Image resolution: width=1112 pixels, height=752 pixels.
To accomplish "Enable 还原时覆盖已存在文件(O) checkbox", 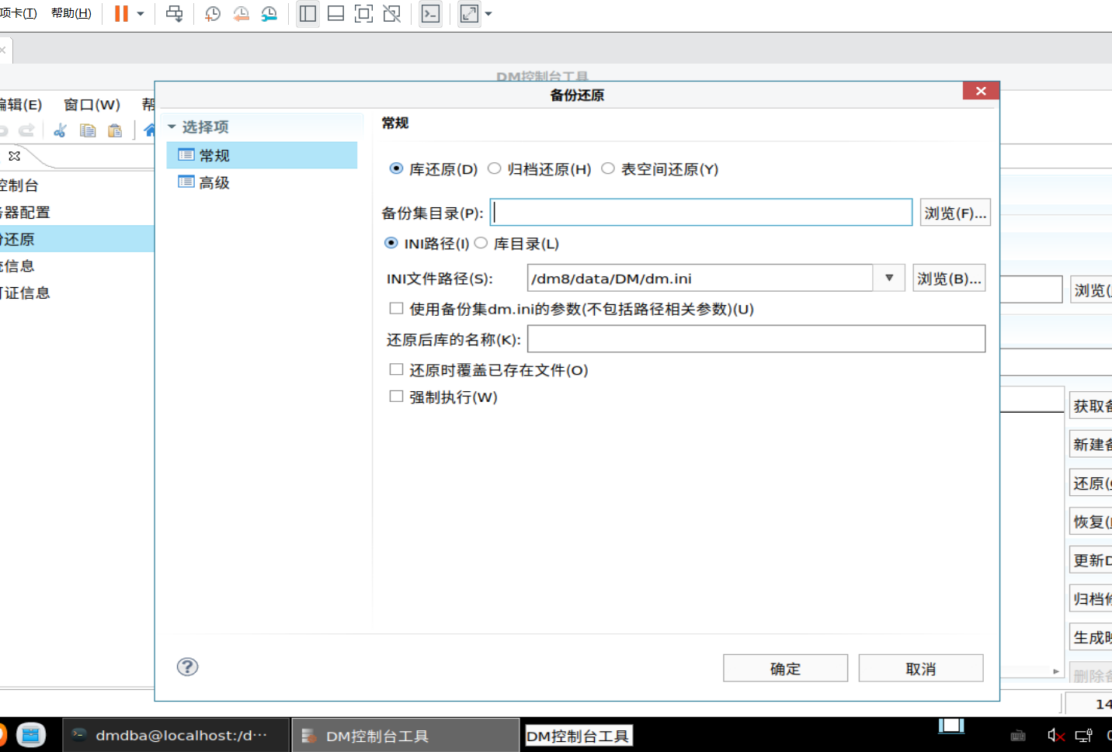I will click(x=396, y=369).
